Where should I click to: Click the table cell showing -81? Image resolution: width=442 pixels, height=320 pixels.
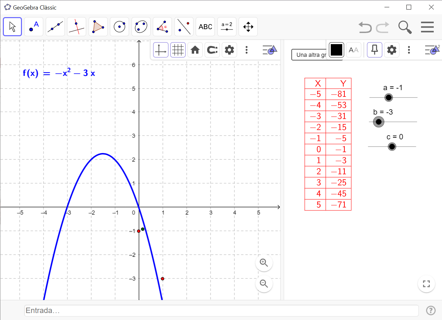[339, 94]
